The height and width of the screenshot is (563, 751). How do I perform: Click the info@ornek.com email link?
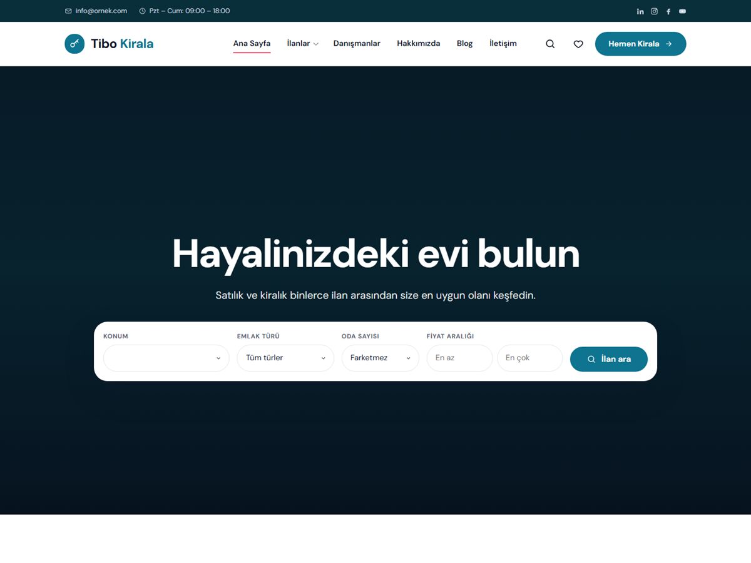(101, 11)
